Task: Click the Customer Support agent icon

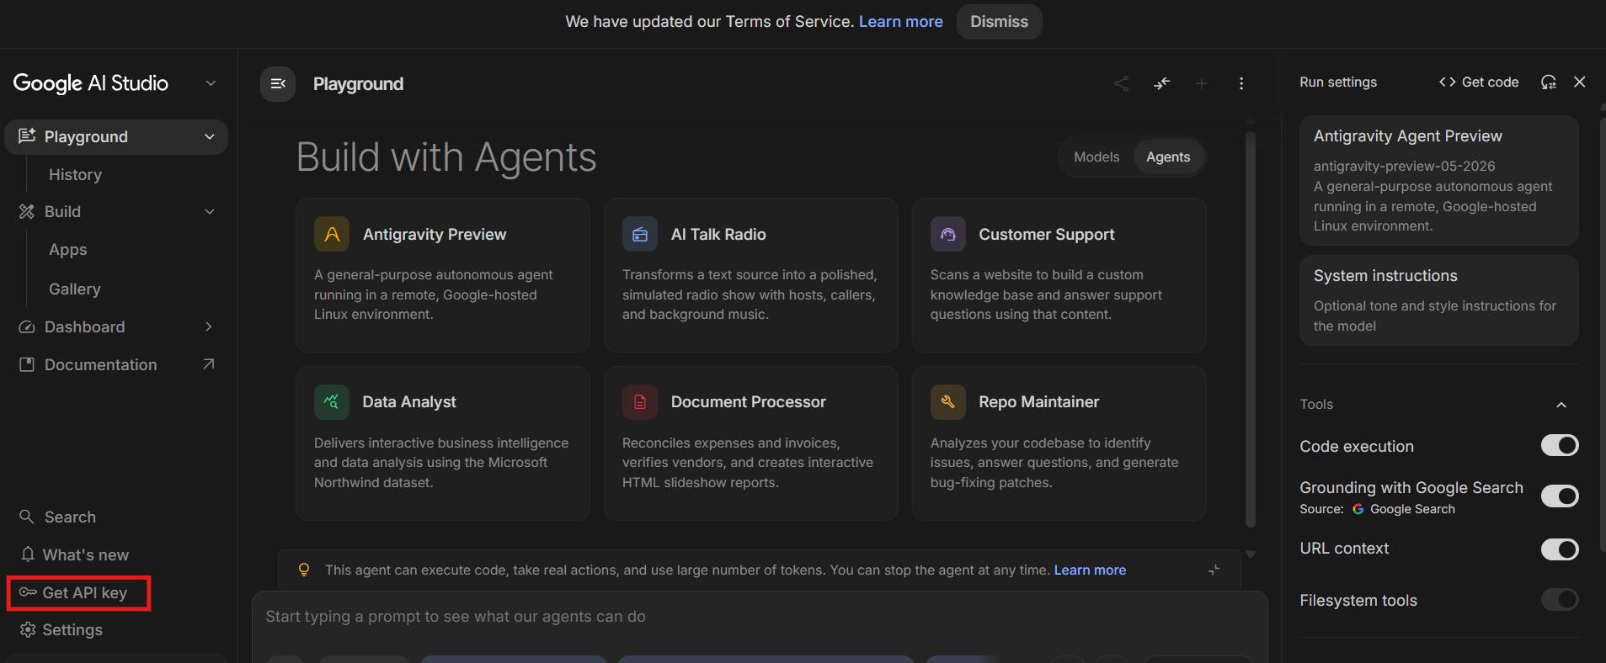Action: pyautogui.click(x=948, y=234)
